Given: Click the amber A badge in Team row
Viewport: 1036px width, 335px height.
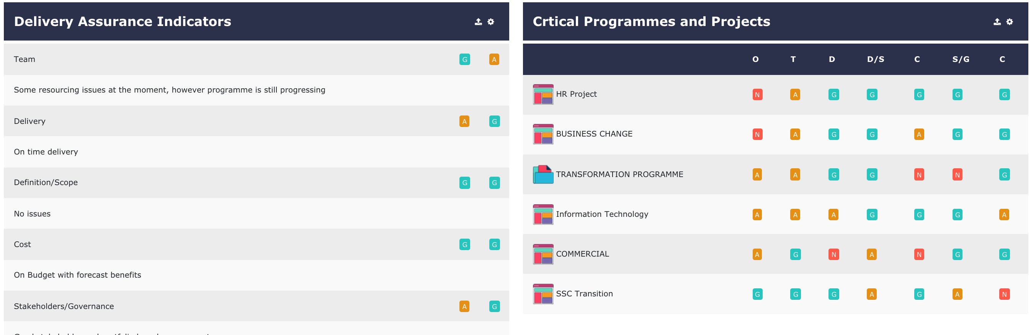Looking at the screenshot, I should pyautogui.click(x=494, y=59).
